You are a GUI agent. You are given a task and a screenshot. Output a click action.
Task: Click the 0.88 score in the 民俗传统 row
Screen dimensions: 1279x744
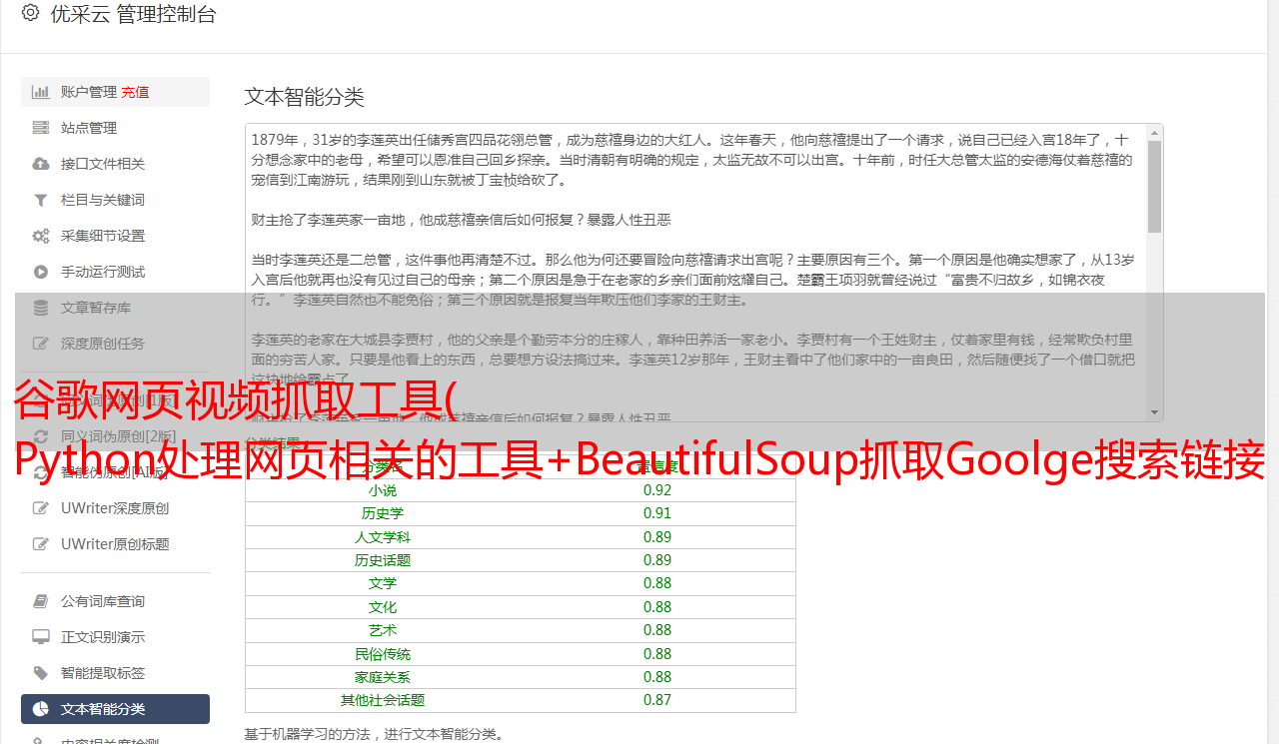(657, 654)
